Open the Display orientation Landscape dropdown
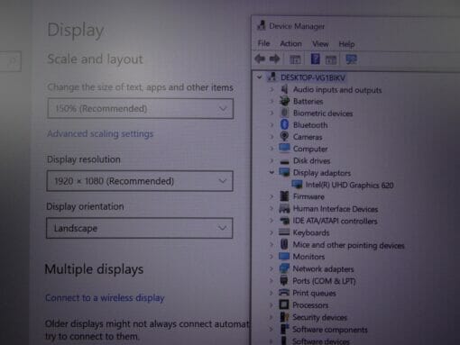Screen dimensions: 460x345 [140, 228]
